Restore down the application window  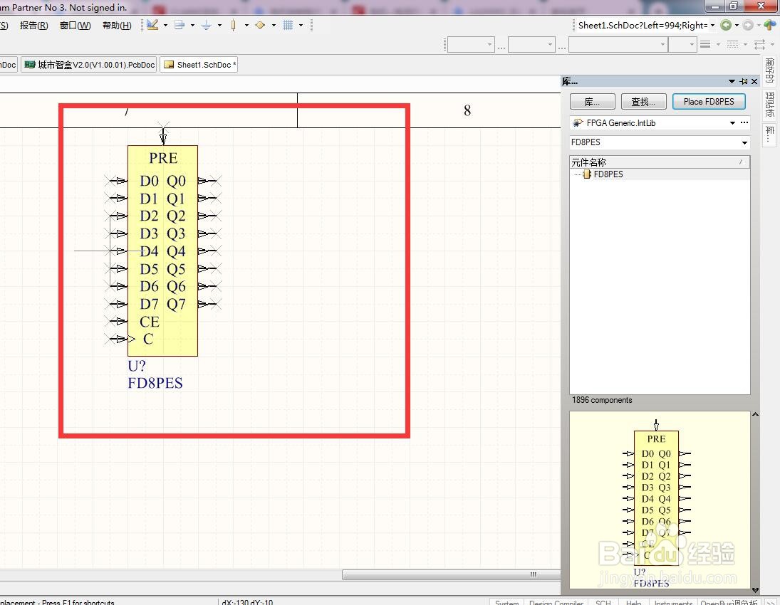click(734, 6)
